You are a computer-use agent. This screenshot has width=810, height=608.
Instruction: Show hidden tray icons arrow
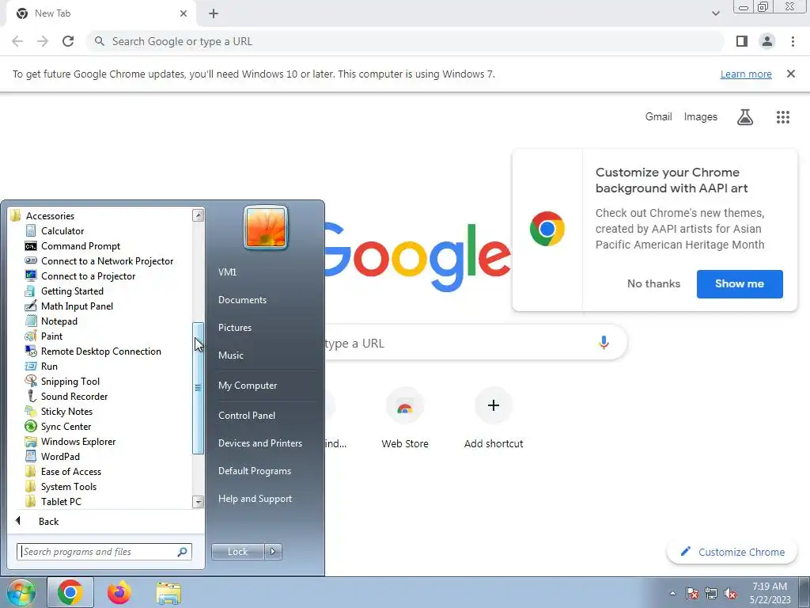pyautogui.click(x=672, y=593)
